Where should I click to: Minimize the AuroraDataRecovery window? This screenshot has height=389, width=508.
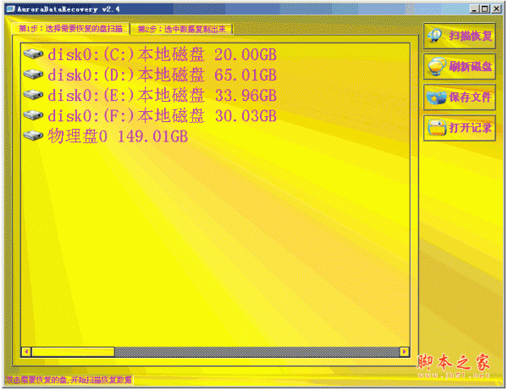click(475, 9)
